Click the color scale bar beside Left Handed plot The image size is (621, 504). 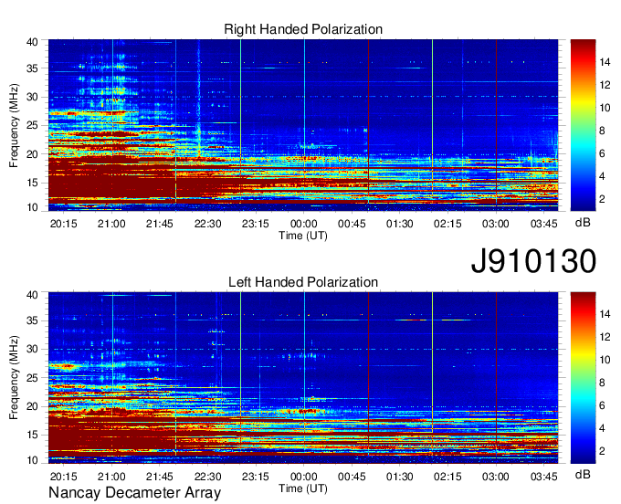(x=583, y=378)
